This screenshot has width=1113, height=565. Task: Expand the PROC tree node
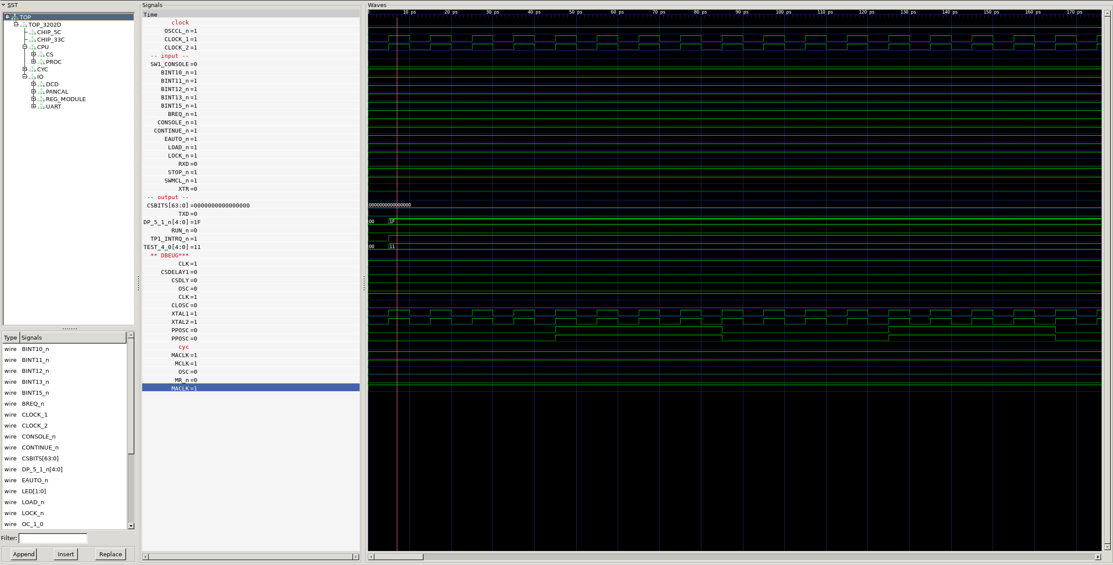tap(34, 61)
